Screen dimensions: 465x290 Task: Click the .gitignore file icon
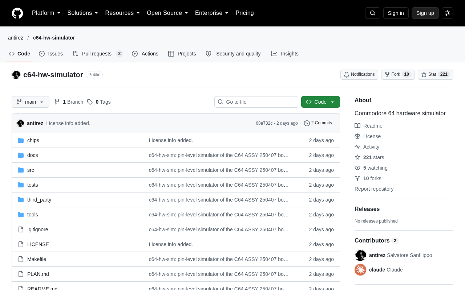coord(21,229)
